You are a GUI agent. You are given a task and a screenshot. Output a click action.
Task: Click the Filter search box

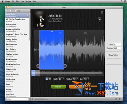[x=17, y=99]
